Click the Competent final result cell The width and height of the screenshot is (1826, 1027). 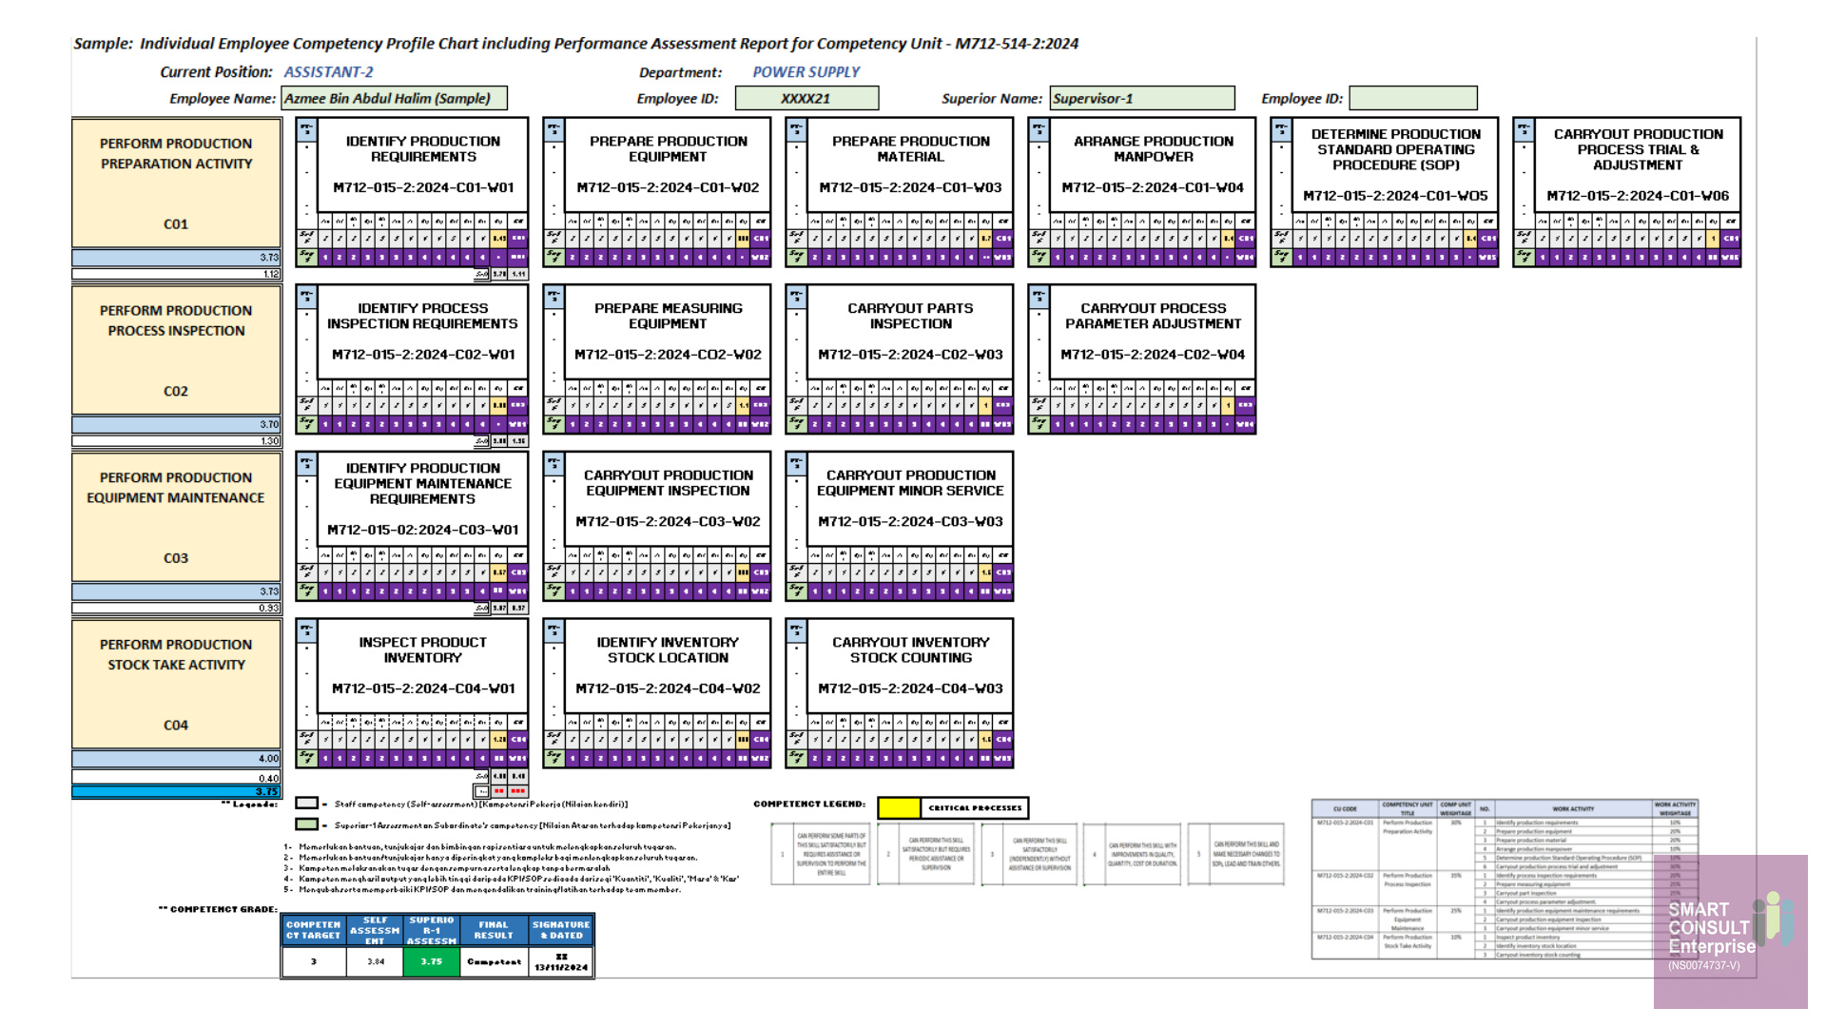(x=494, y=961)
